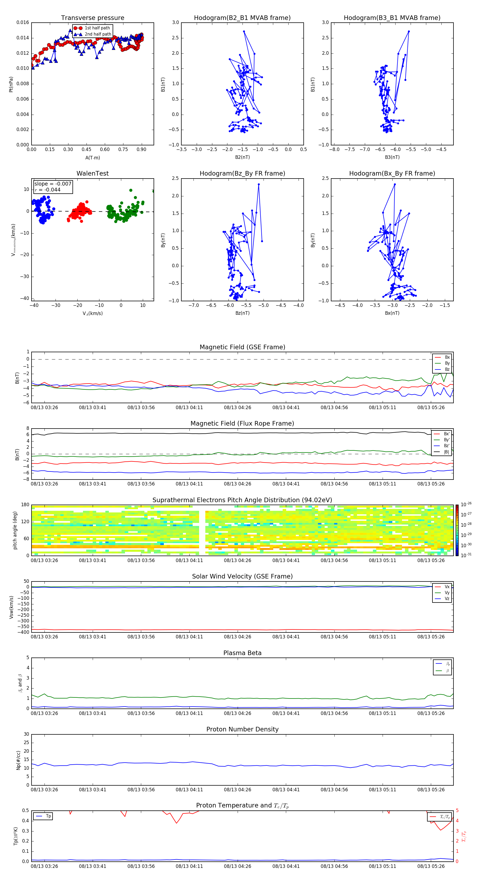This screenshot has height=890, width=485.
Task: Click the "B2(nT)" x-axis label
Action: click(x=242, y=157)
